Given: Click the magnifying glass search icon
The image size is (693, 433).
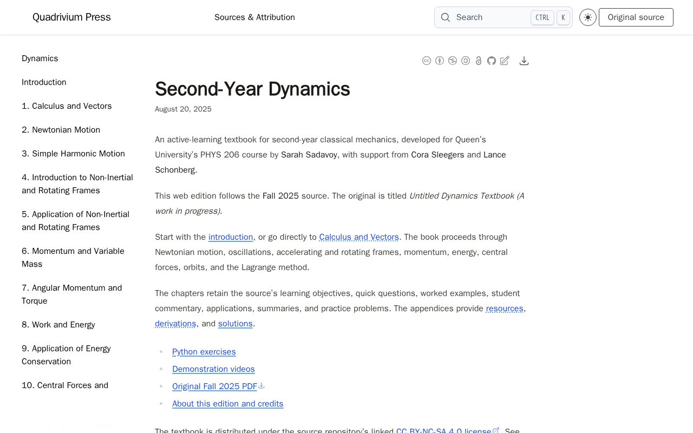Looking at the screenshot, I should pos(446,17).
